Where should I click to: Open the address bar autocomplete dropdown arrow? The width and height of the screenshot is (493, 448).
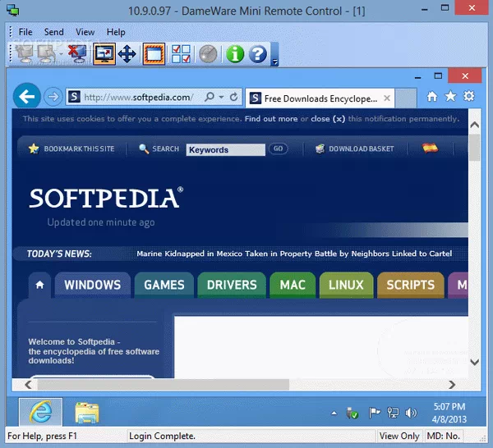coord(221,97)
